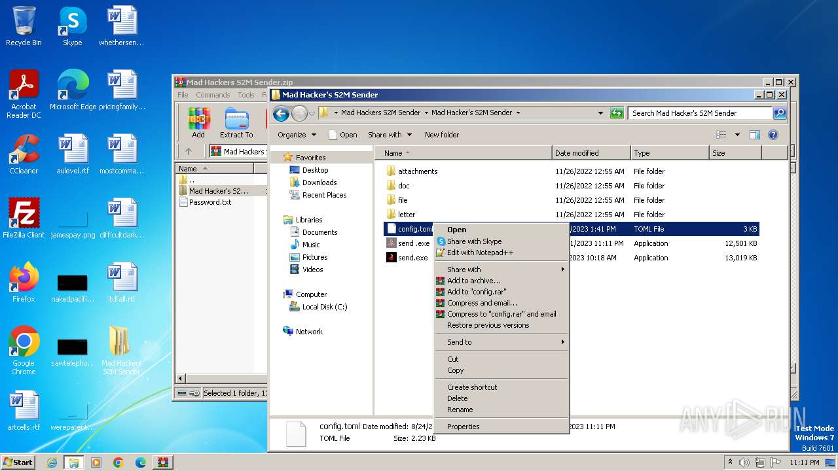Image resolution: width=838 pixels, height=471 pixels.
Task: Toggle the preview pane button
Action: [x=754, y=135]
